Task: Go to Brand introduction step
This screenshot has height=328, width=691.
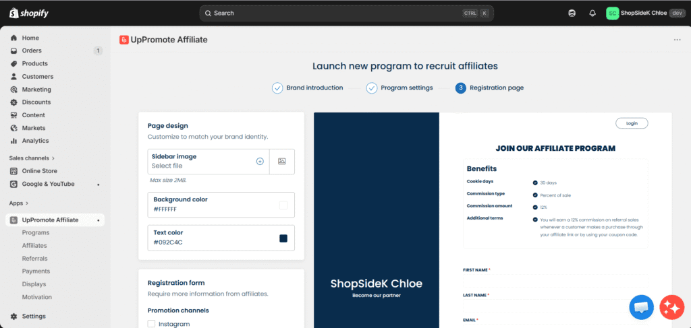Action: [x=308, y=88]
